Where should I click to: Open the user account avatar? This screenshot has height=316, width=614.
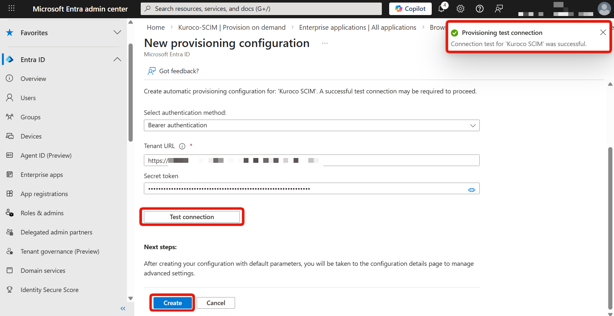click(x=604, y=9)
